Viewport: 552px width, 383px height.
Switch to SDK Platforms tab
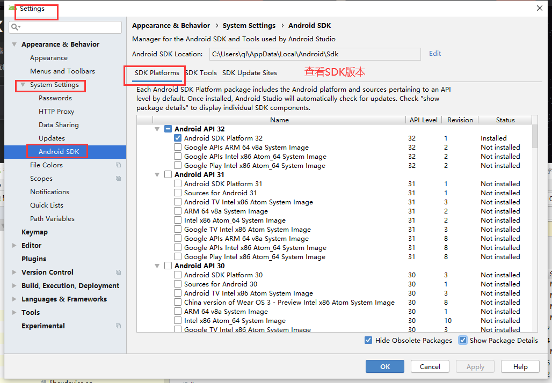click(x=157, y=73)
